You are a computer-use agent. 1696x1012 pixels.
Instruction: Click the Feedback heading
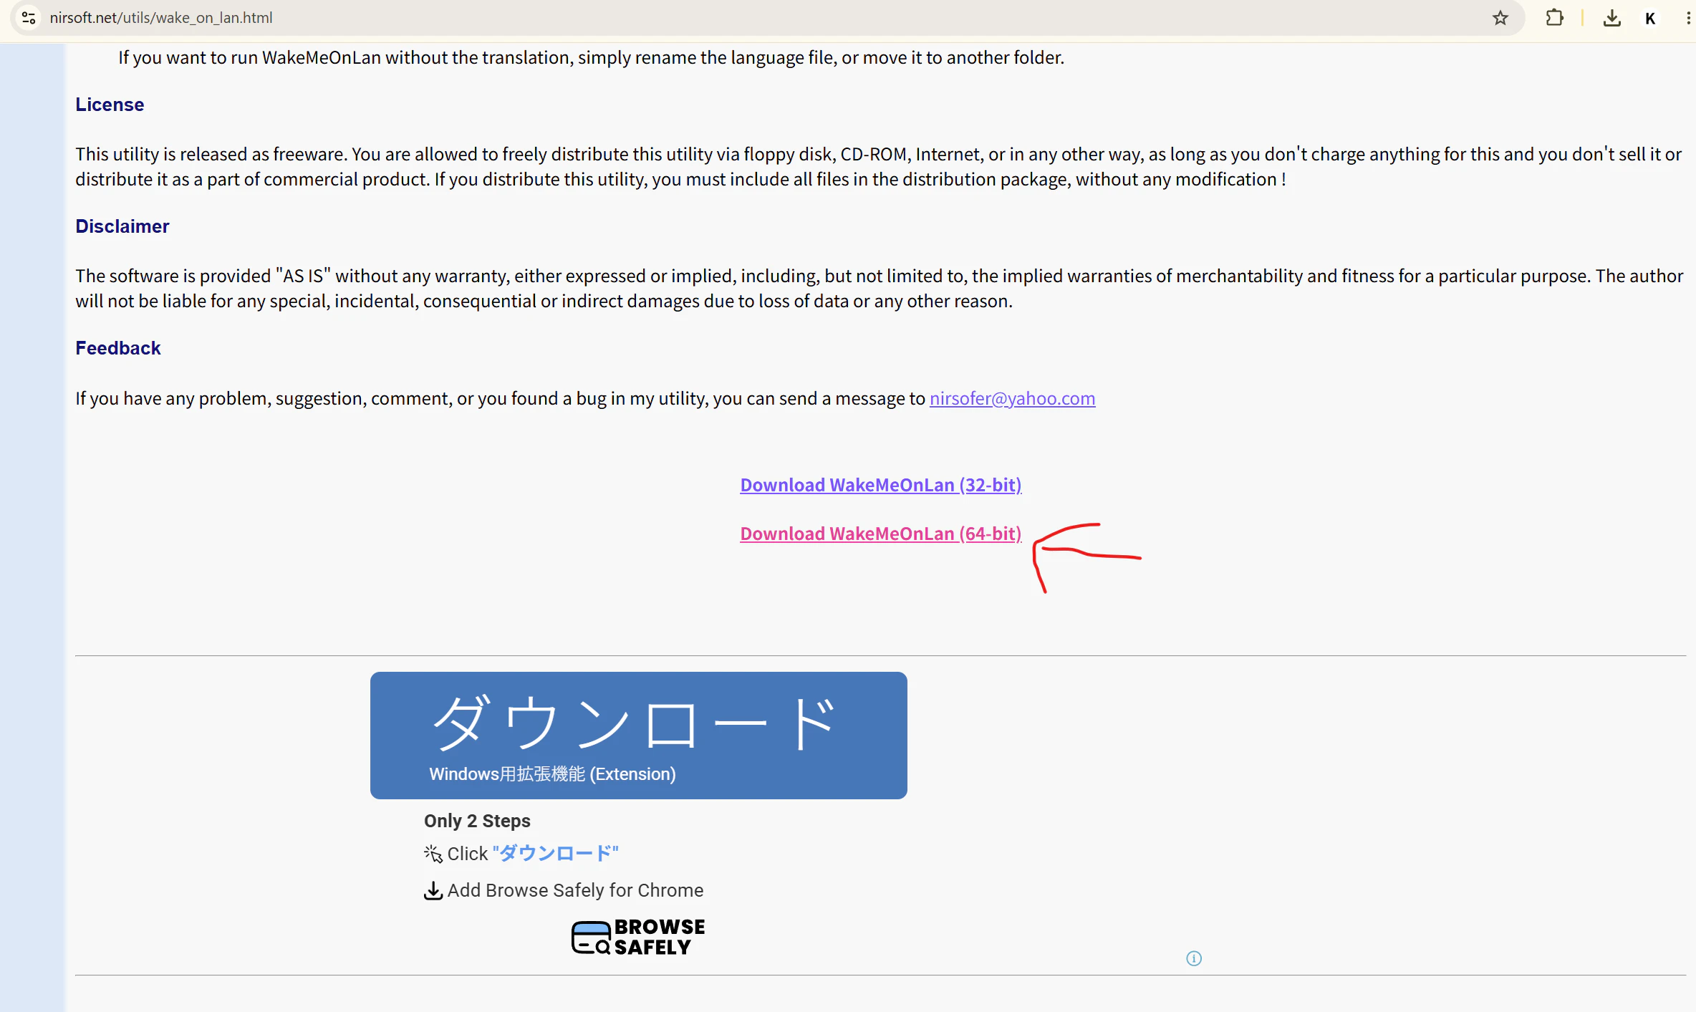(x=118, y=348)
